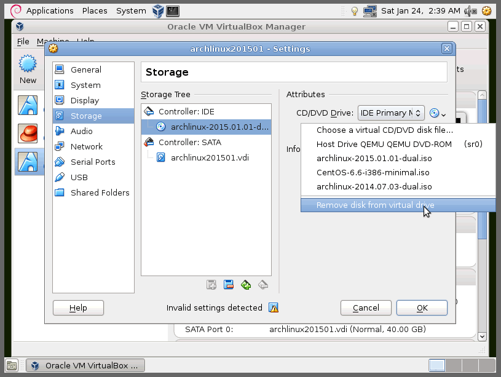Launch terminal from the top panel icon
The height and width of the screenshot is (377, 501).
coord(173,11)
